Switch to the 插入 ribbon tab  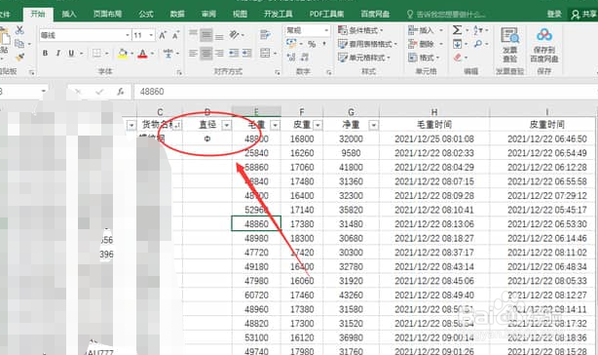coord(69,14)
